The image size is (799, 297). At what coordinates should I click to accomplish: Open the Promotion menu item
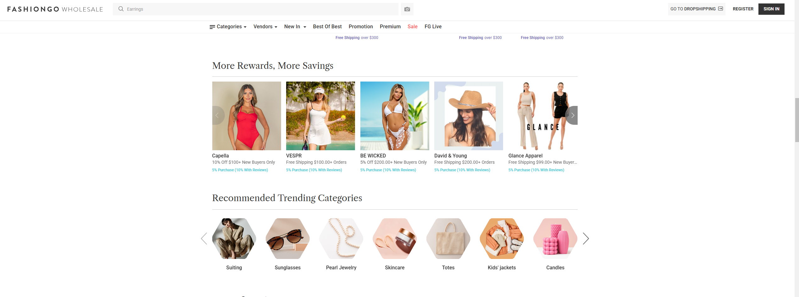coord(361,27)
